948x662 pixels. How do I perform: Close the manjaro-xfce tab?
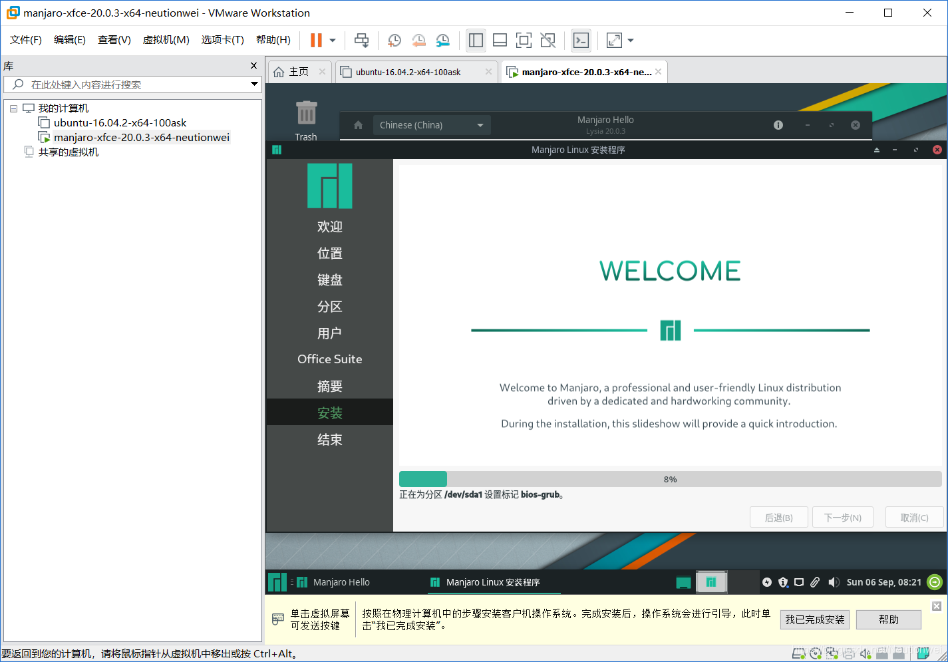658,72
